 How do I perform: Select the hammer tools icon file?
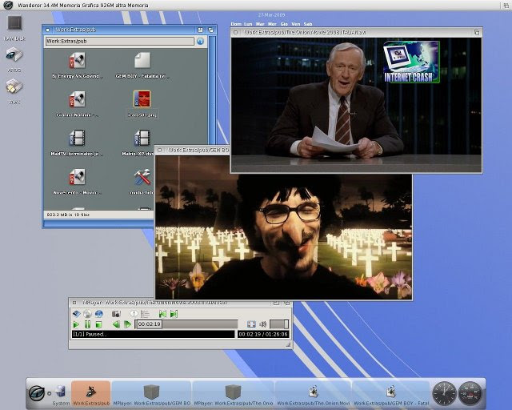[x=142, y=177]
